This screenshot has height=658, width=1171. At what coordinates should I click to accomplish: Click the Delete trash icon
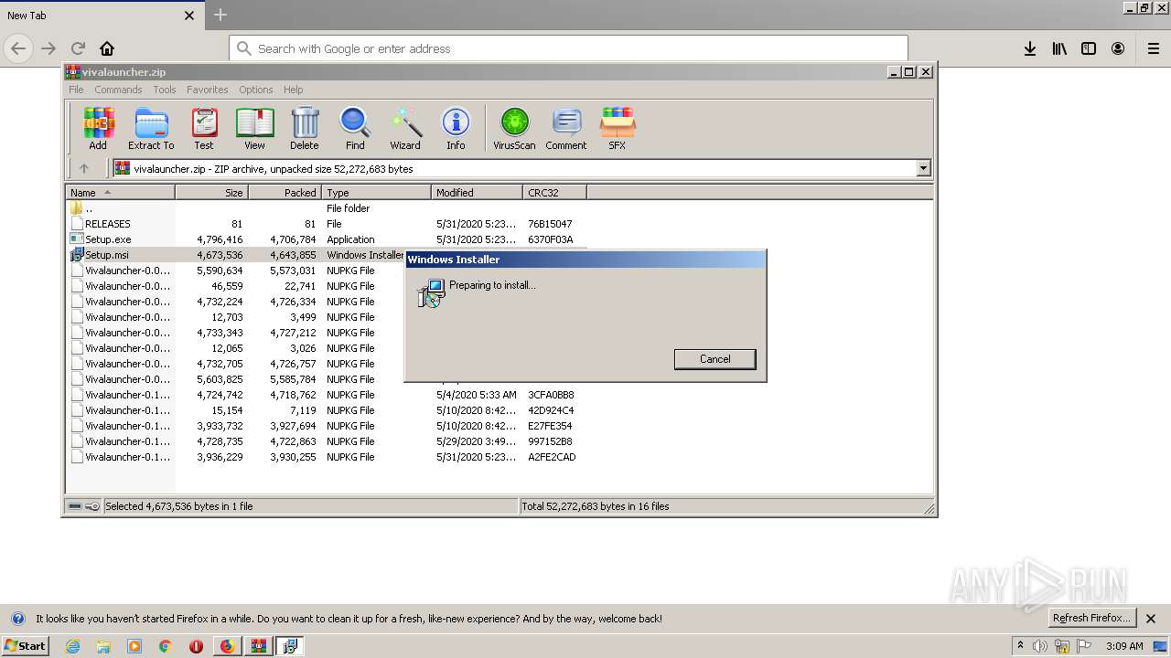(x=305, y=128)
